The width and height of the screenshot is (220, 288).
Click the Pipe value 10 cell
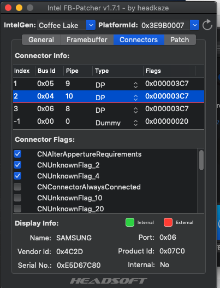(x=69, y=96)
